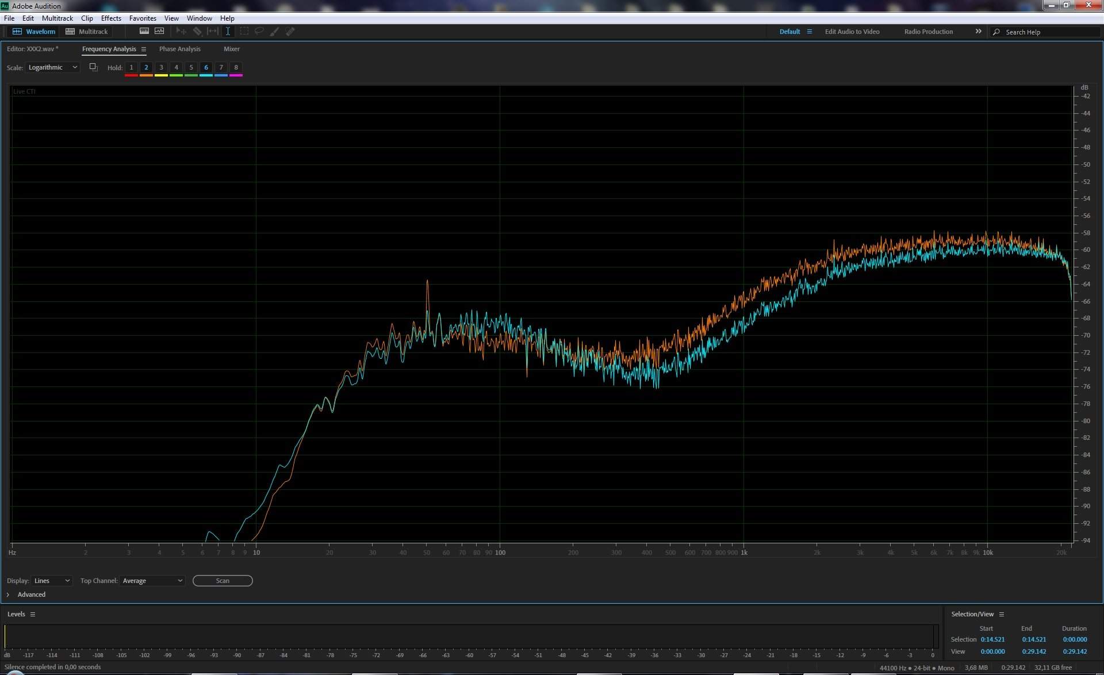
Task: Open the Frequency Analysis panel menu icon
Action: tap(144, 49)
